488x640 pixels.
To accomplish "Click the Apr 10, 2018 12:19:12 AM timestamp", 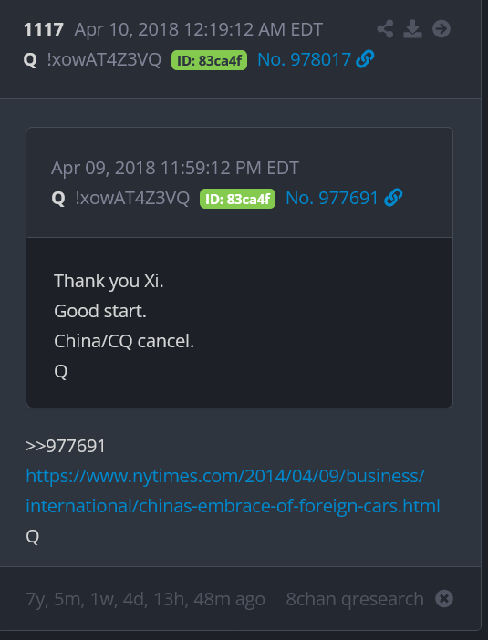I will (199, 29).
